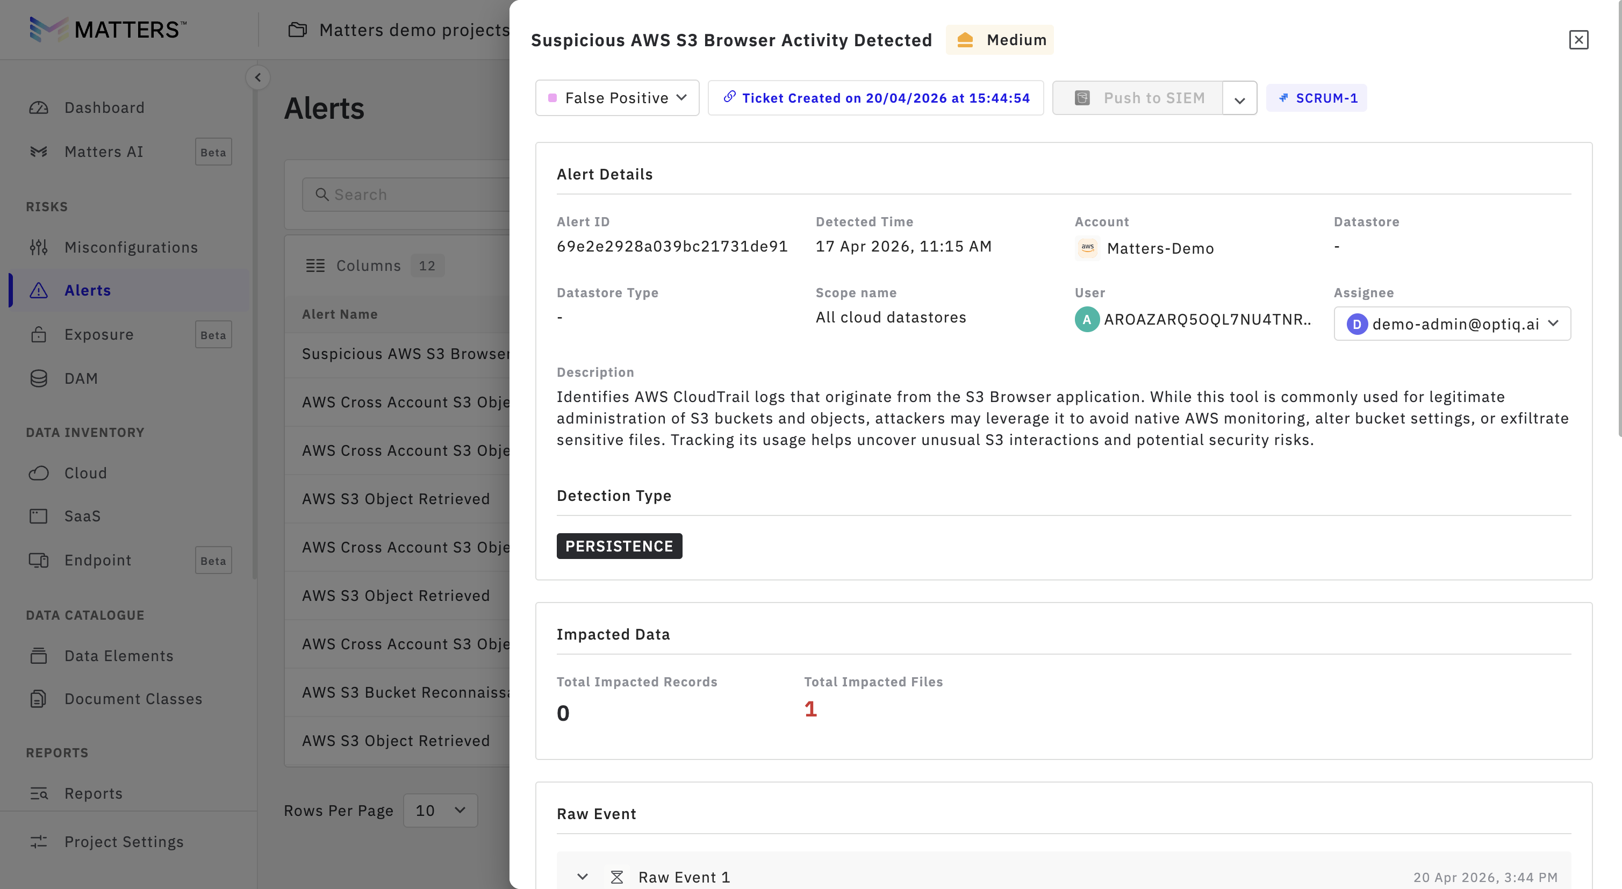Click the alerts Search field
1622x889 pixels.
coord(415,195)
